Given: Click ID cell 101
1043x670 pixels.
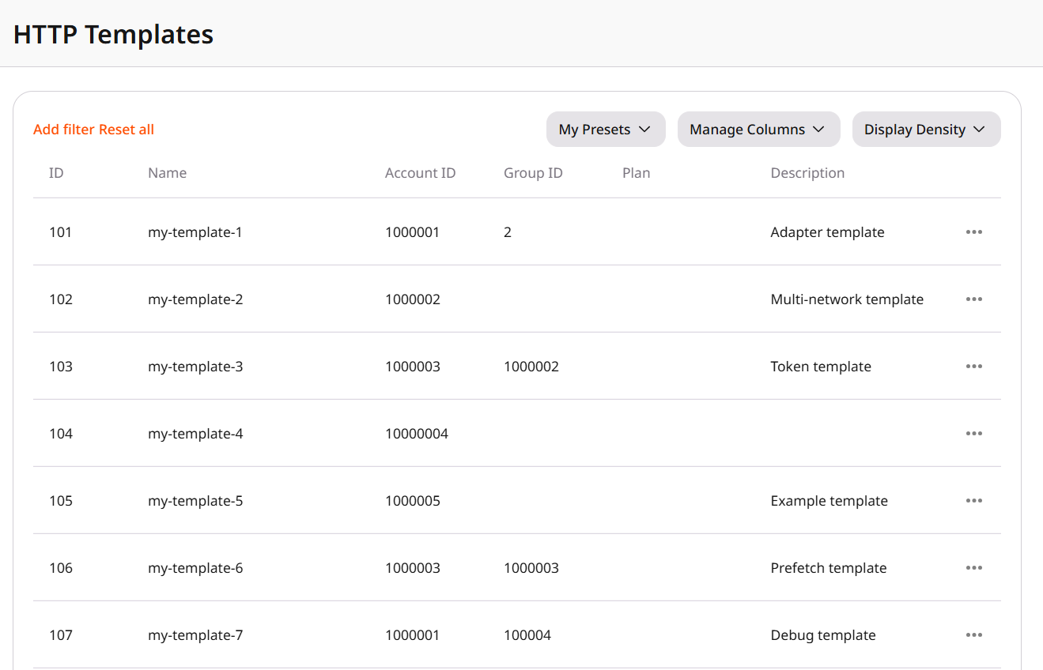Looking at the screenshot, I should pyautogui.click(x=60, y=232).
